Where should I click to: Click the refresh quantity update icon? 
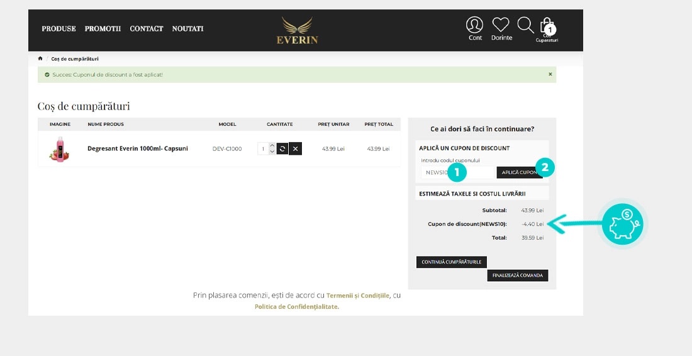(x=282, y=148)
